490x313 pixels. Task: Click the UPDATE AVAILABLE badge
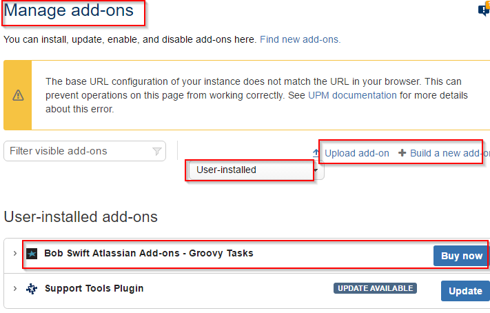tap(375, 288)
